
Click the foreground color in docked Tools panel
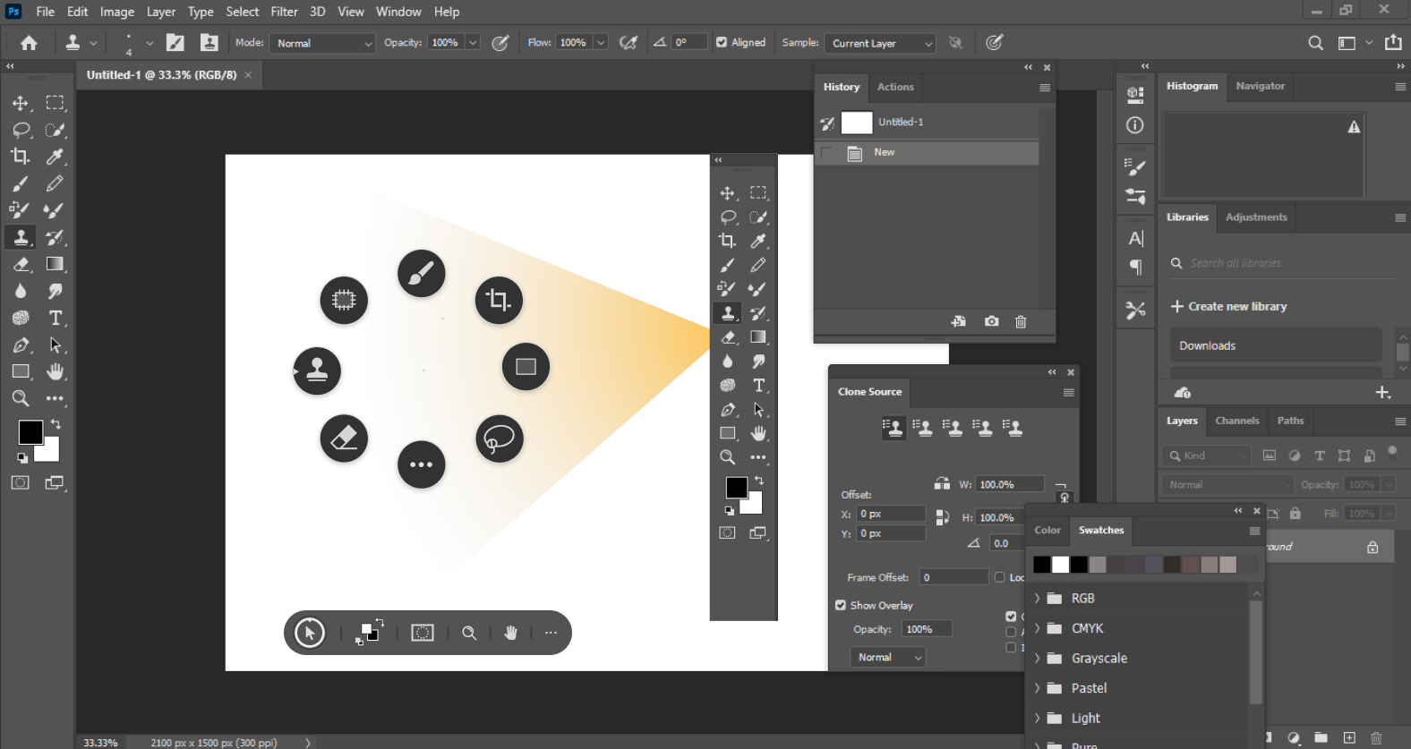tap(30, 432)
